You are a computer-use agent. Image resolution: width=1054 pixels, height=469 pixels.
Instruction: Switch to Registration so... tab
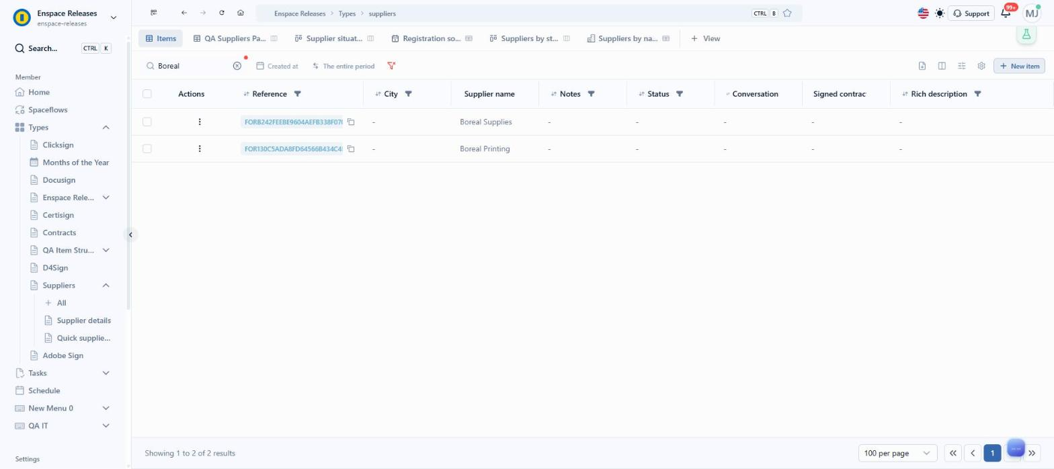(432, 38)
